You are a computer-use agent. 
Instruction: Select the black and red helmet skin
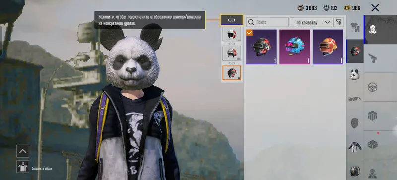pos(262,47)
